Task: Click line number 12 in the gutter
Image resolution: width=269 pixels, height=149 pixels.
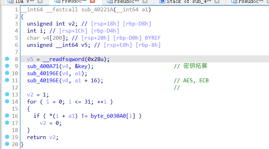Action: point(15,88)
